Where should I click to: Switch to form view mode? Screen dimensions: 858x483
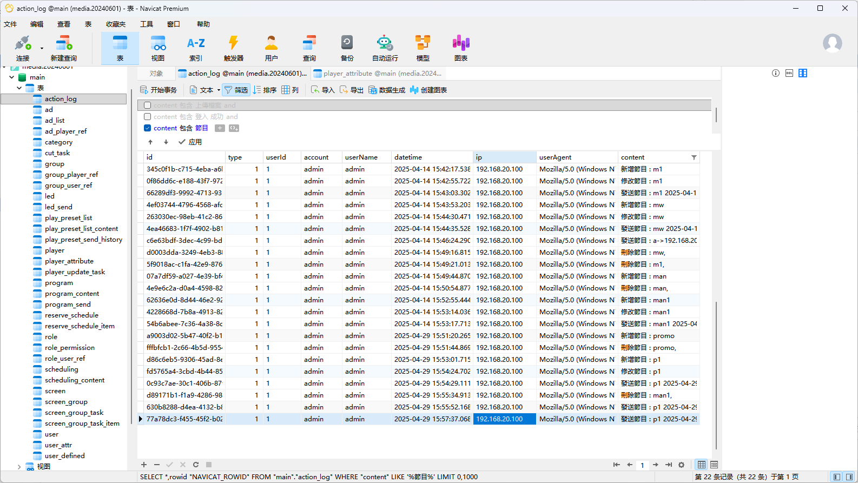coord(714,465)
